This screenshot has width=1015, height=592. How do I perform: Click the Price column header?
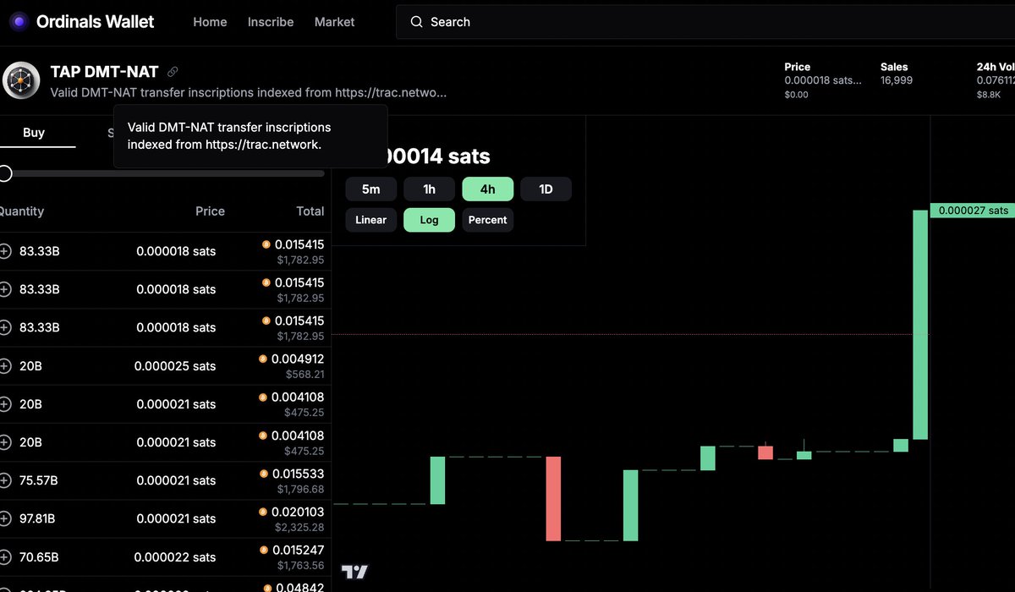click(x=210, y=211)
